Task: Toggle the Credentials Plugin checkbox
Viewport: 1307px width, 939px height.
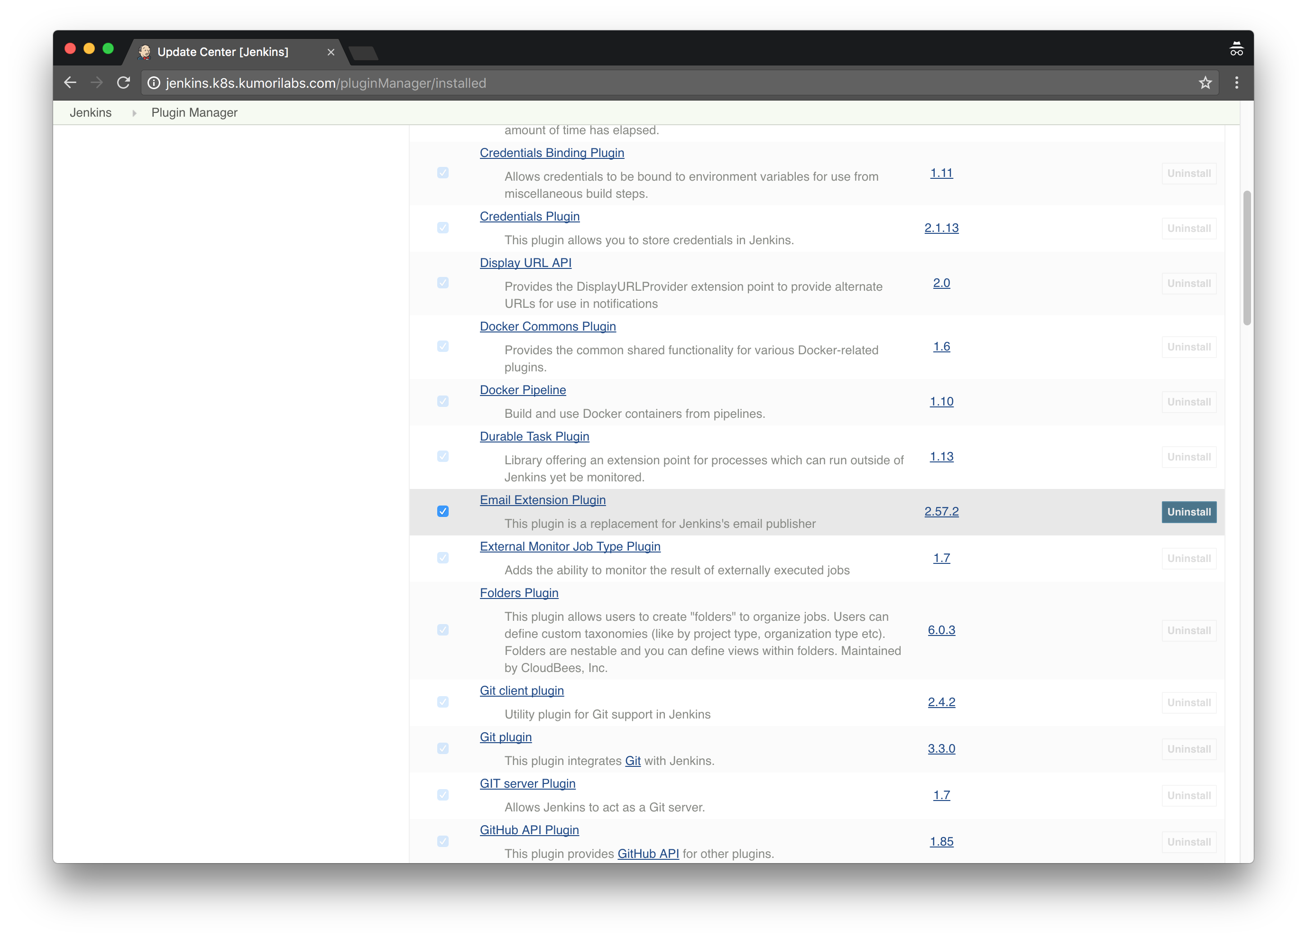Action: [442, 228]
